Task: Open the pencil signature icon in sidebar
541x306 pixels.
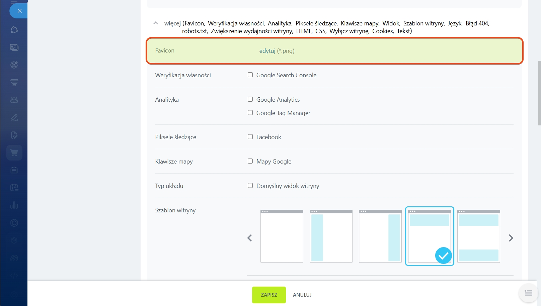Action: tap(14, 118)
